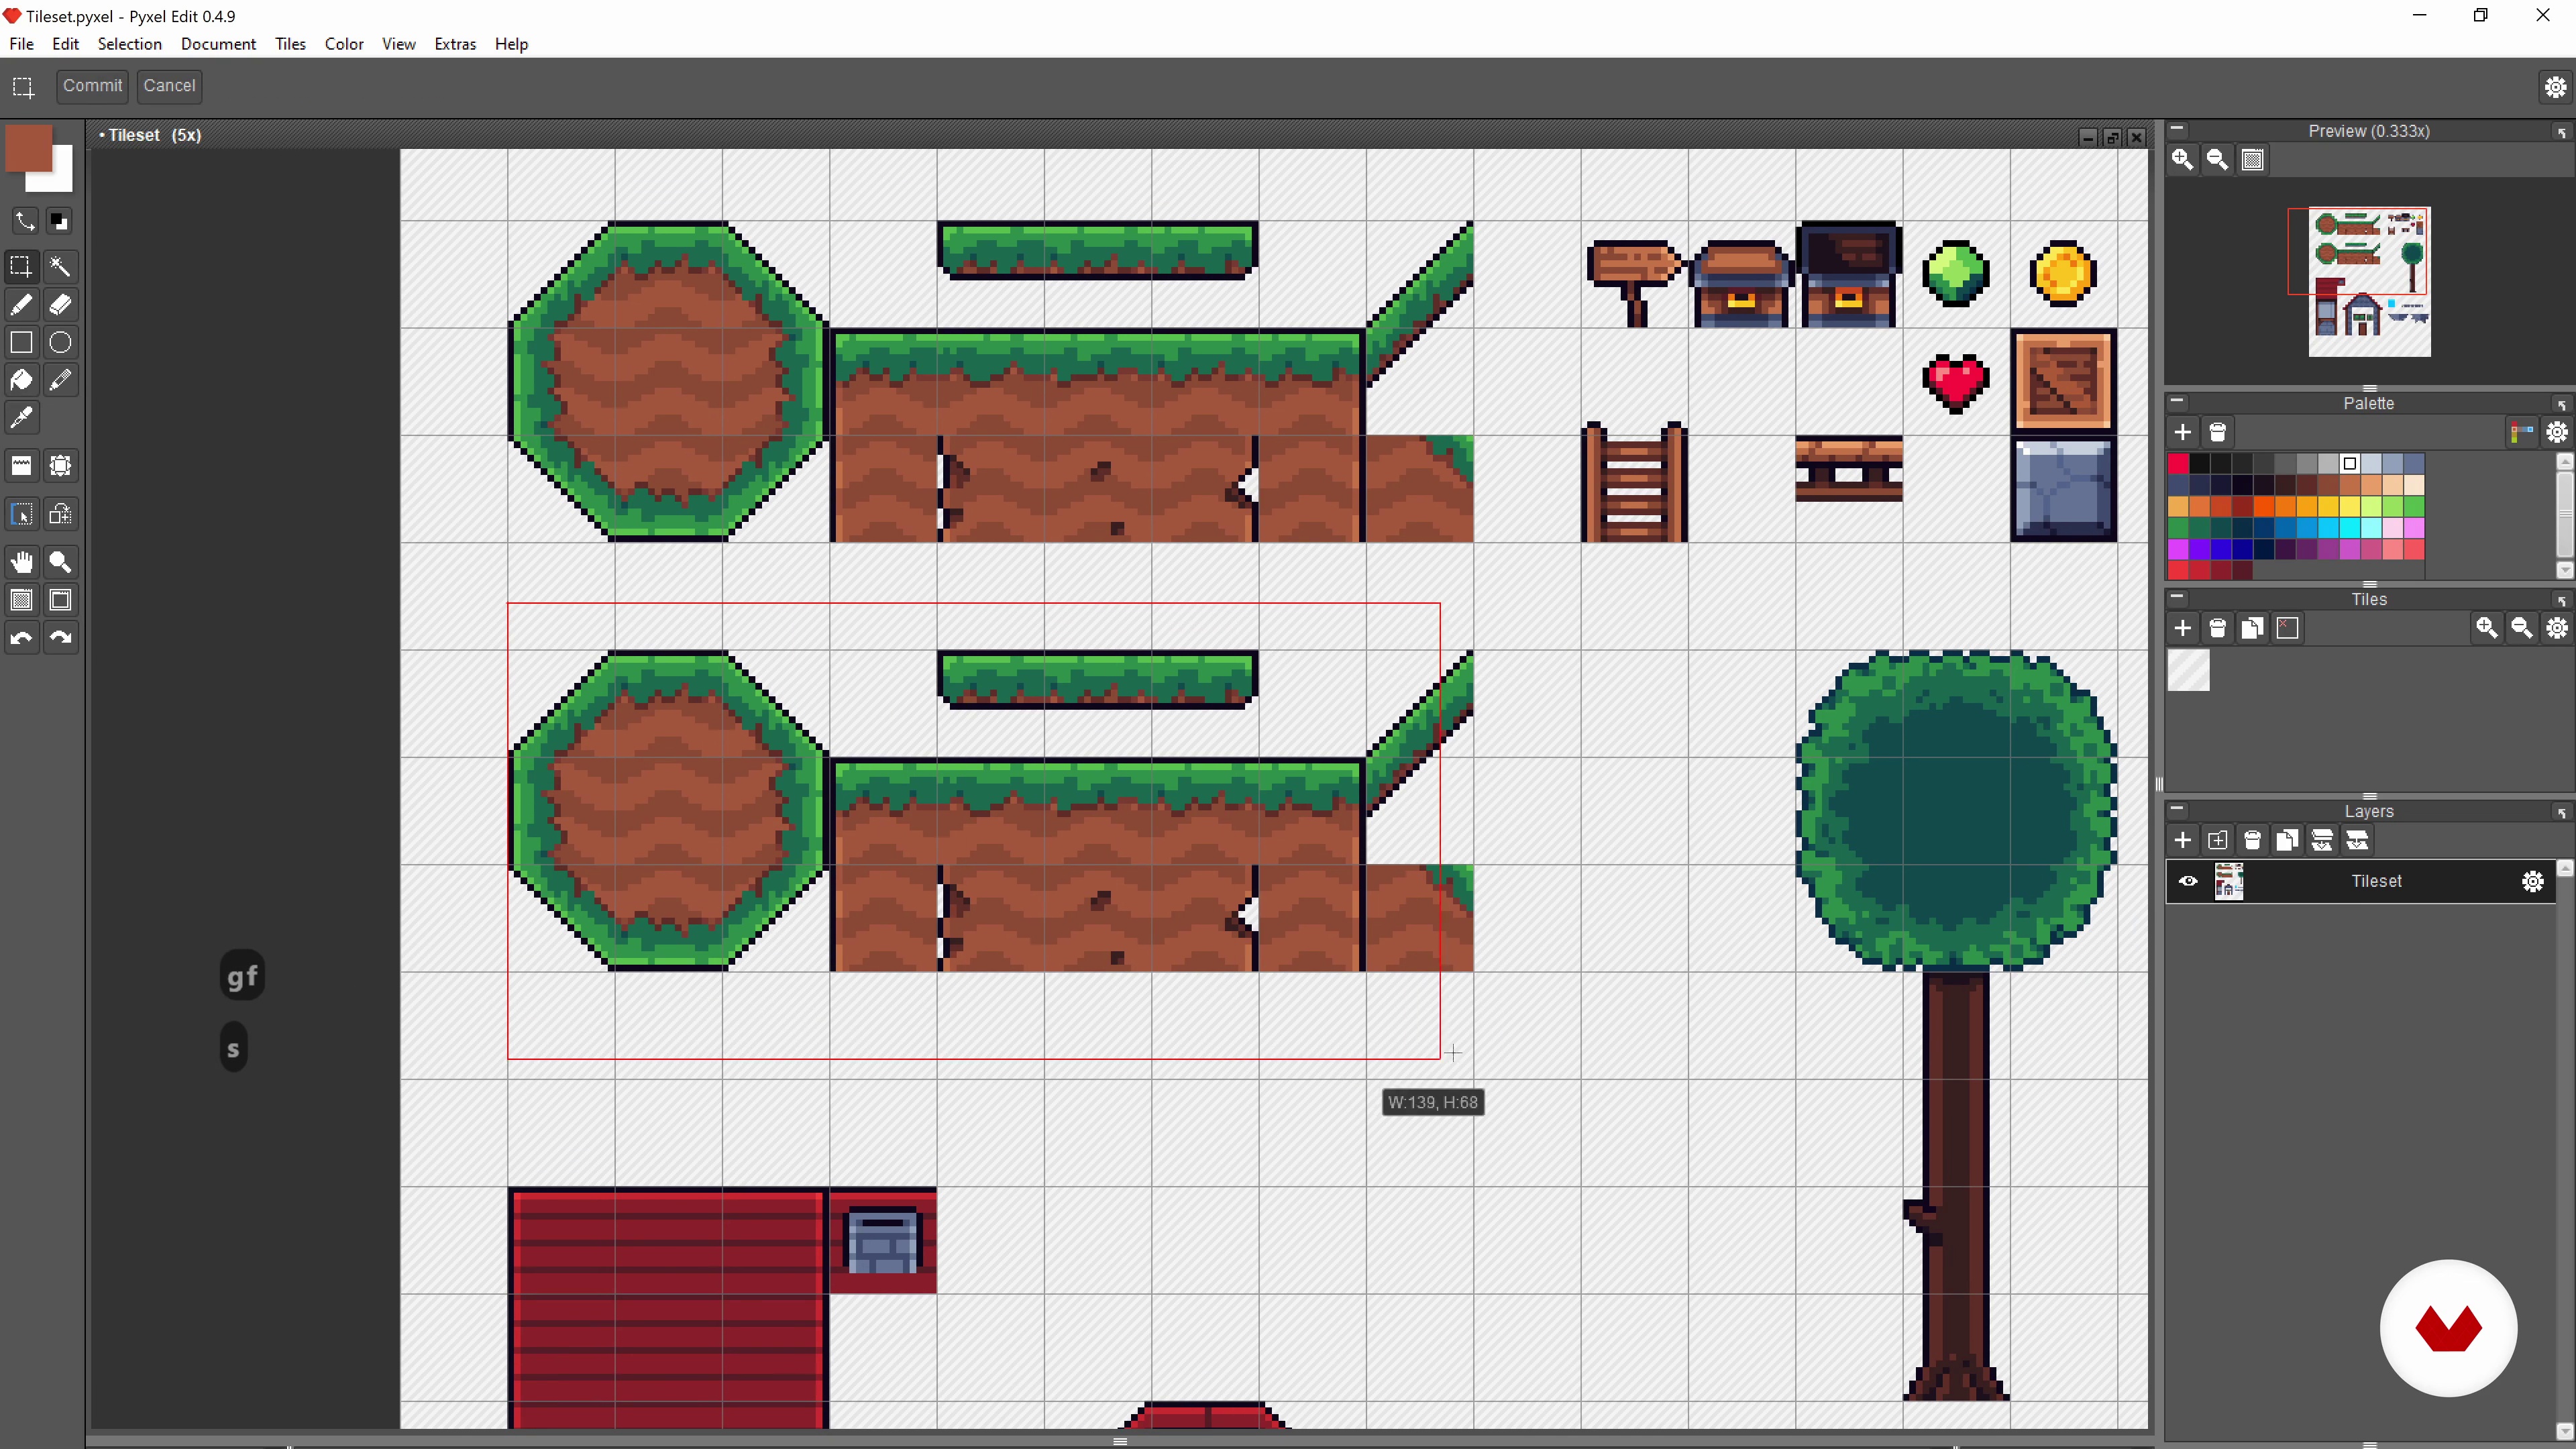
Task: Select the Pan hand tool
Action: click(21, 562)
